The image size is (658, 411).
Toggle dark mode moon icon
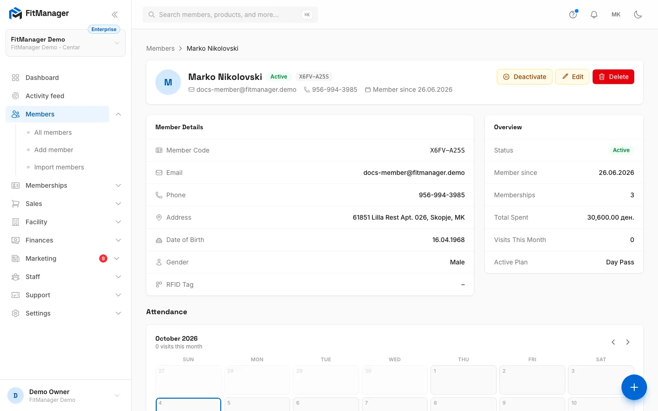pyautogui.click(x=638, y=15)
